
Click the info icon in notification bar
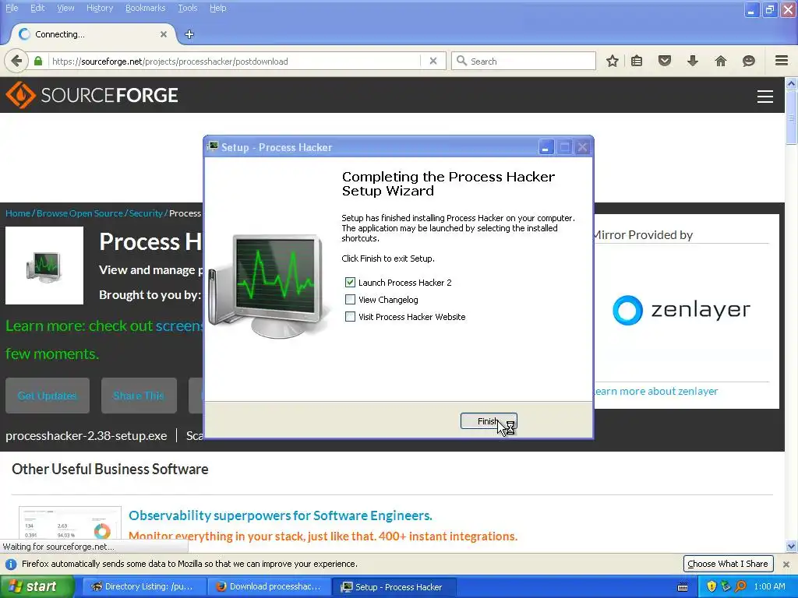(10, 564)
